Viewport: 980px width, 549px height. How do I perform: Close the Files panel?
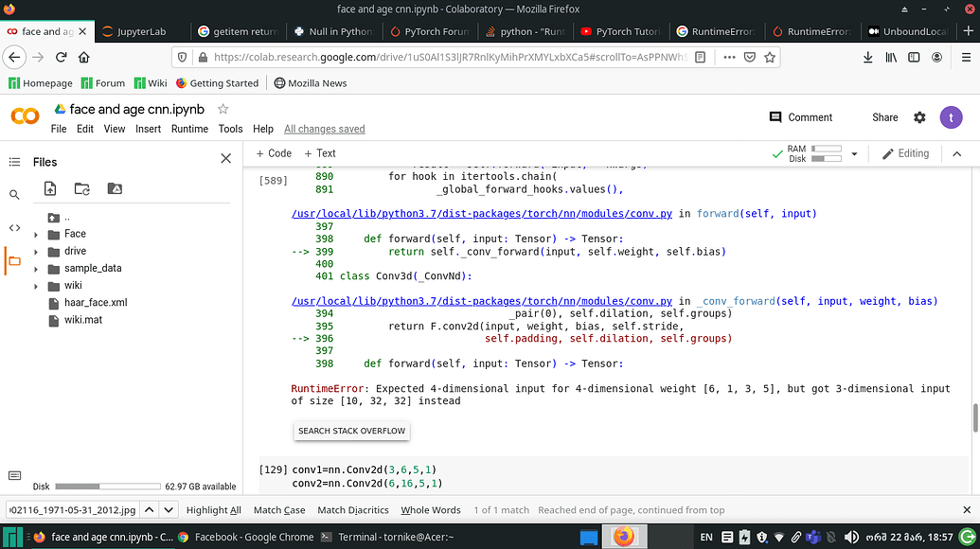225,159
